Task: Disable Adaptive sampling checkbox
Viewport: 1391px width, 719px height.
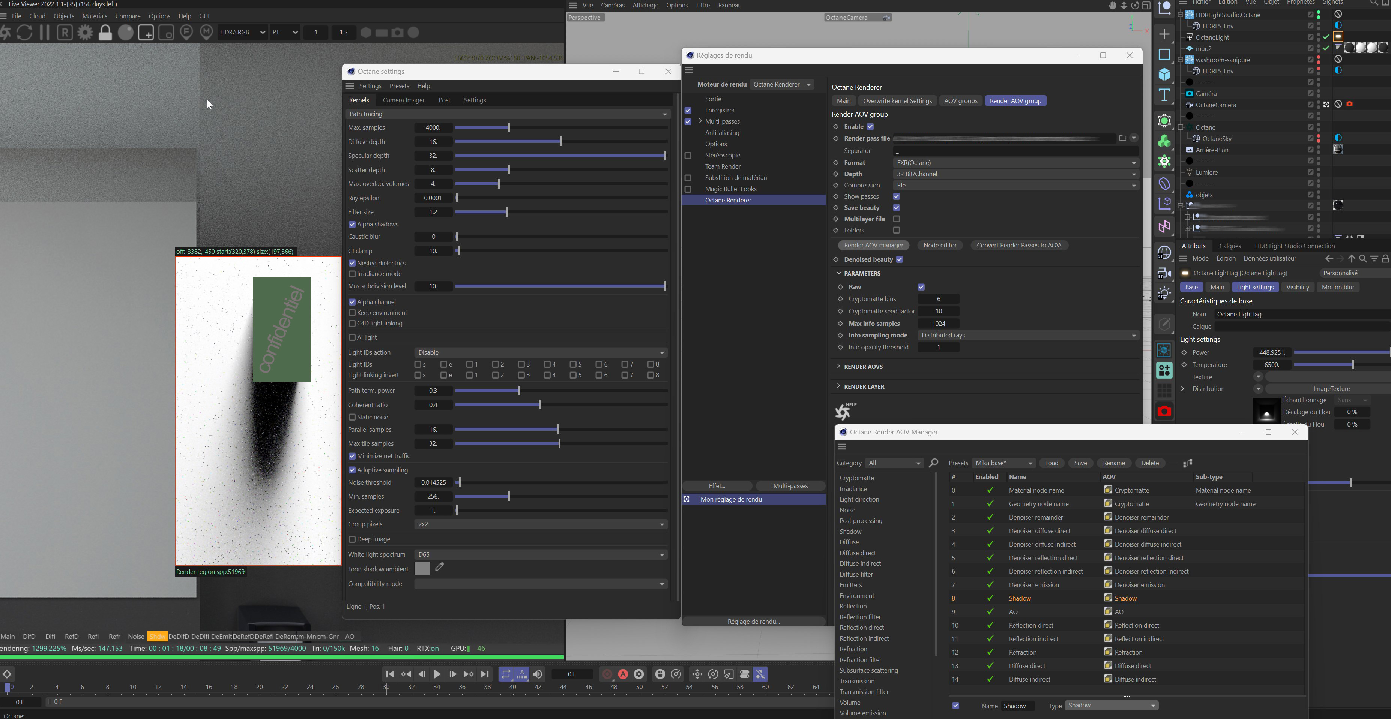Action: point(352,470)
